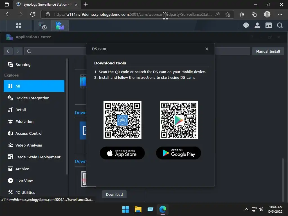Image resolution: width=288 pixels, height=216 pixels.
Task: Open the widgets panel icon
Action: point(268,25)
